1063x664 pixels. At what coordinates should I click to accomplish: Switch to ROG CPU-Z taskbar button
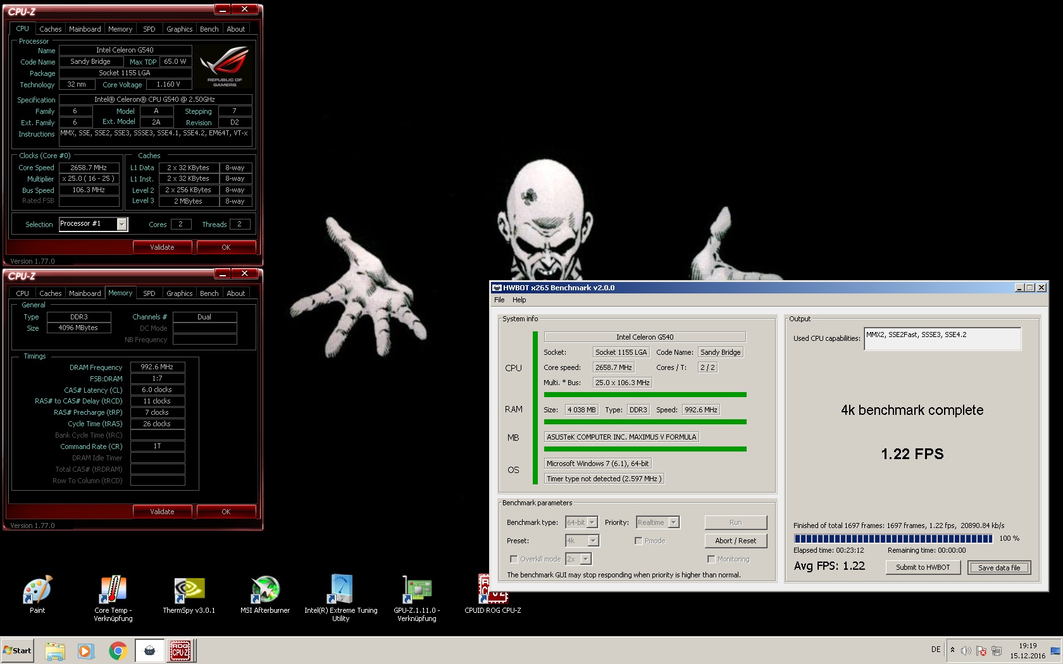[181, 651]
